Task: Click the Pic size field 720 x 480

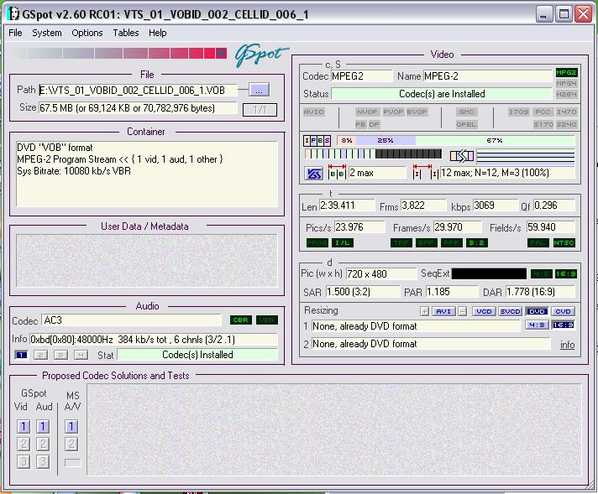Action: click(381, 274)
